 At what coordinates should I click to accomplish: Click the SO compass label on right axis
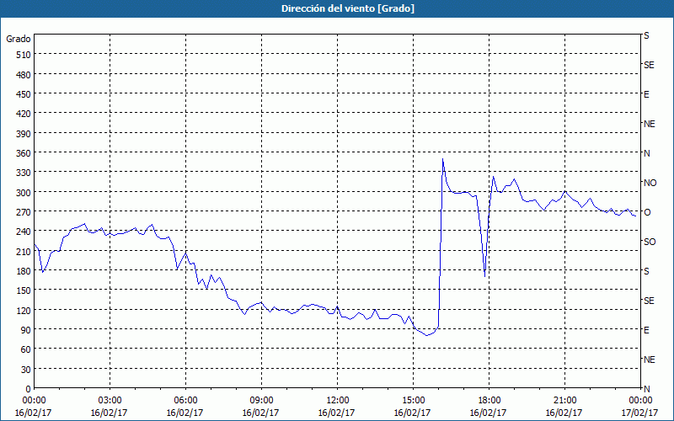(x=650, y=242)
